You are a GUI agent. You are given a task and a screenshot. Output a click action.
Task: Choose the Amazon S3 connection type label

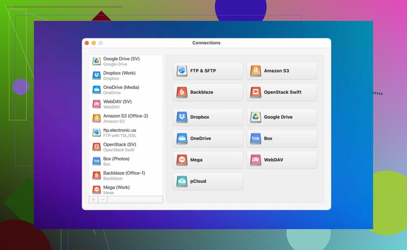tap(276, 71)
